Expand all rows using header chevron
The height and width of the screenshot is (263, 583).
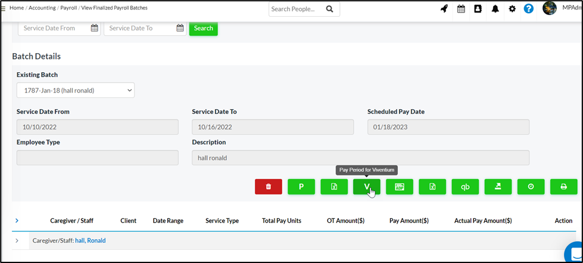17,221
